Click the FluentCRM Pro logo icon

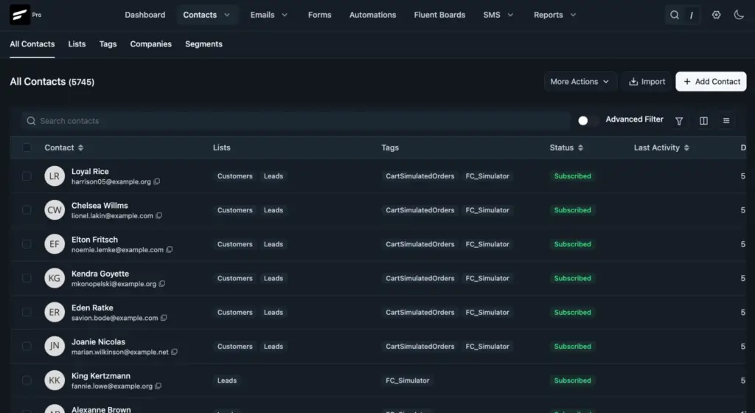click(20, 15)
